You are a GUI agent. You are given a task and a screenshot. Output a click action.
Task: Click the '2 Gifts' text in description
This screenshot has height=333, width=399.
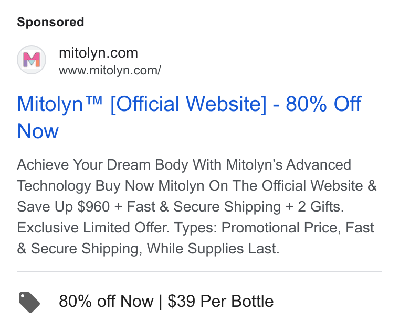click(x=321, y=207)
